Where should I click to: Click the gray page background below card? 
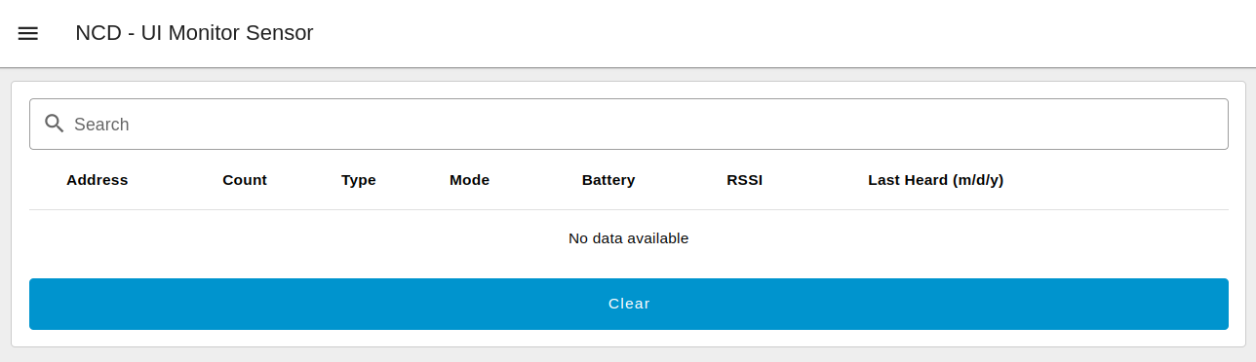(x=628, y=355)
